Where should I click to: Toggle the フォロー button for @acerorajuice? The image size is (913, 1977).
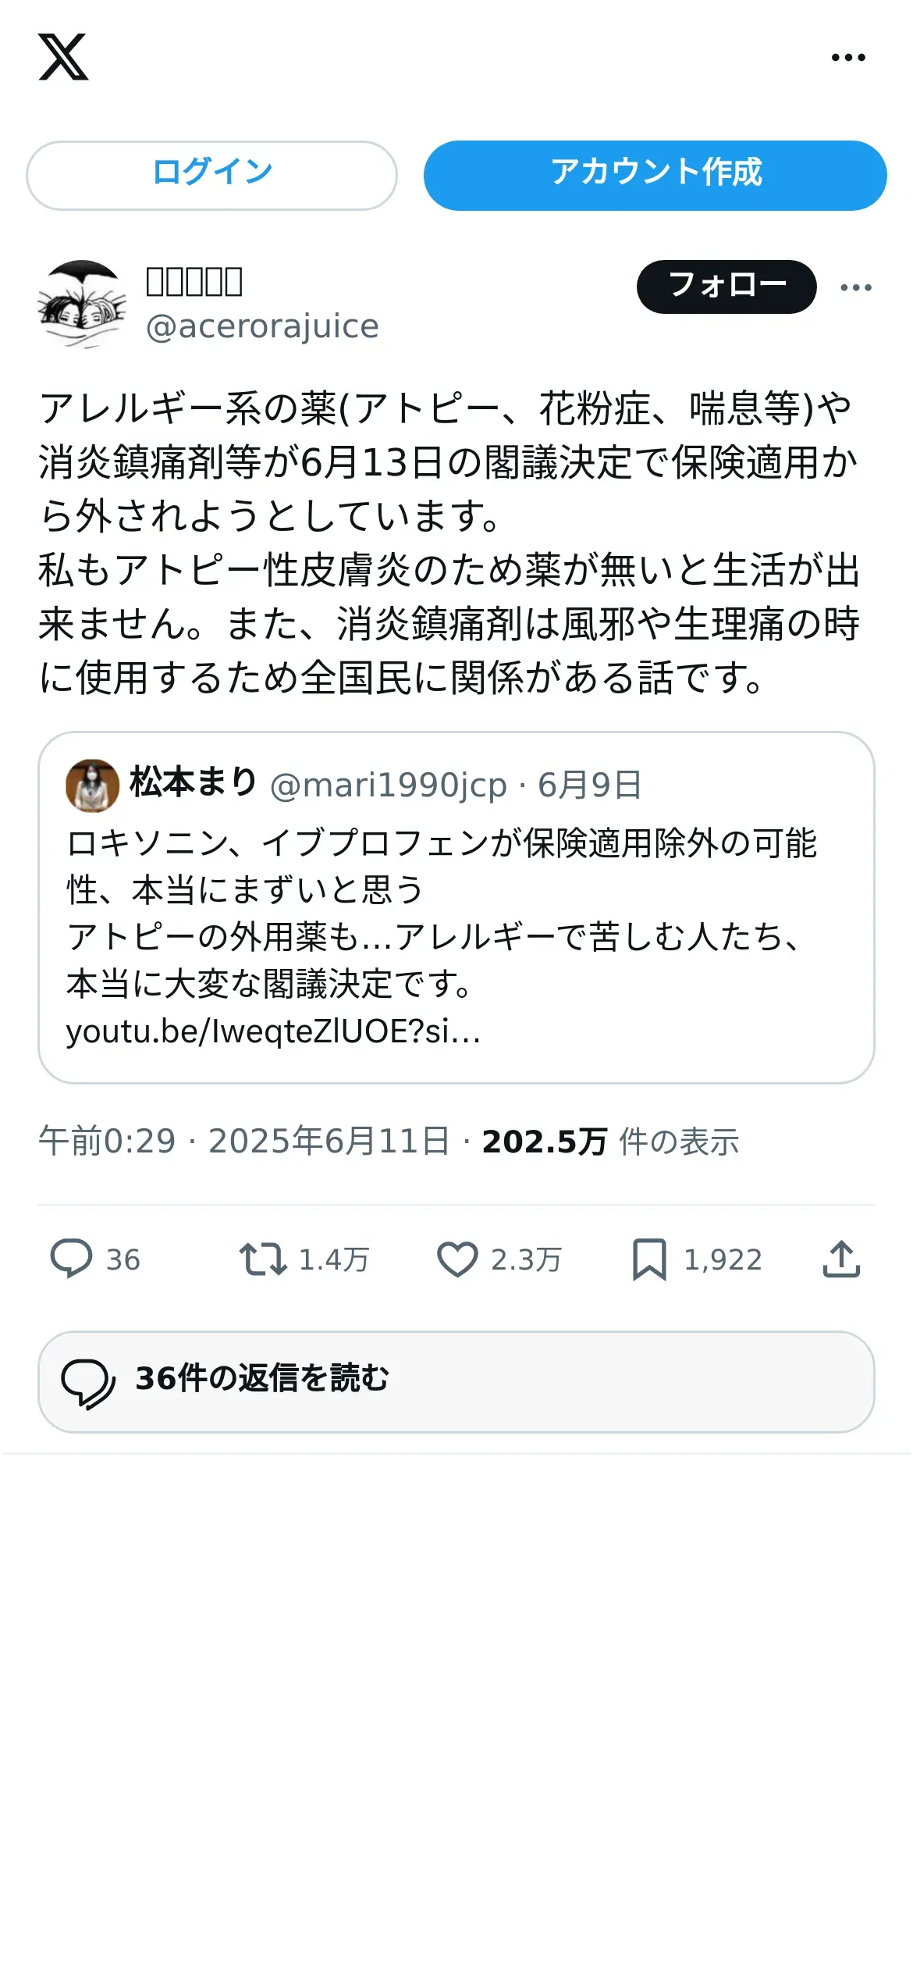726,287
